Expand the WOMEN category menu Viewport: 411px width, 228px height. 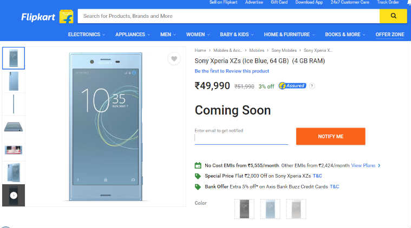point(198,35)
